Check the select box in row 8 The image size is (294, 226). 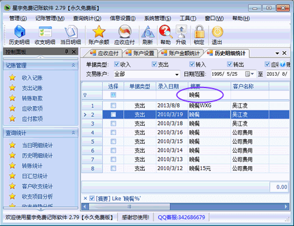pos(113,168)
